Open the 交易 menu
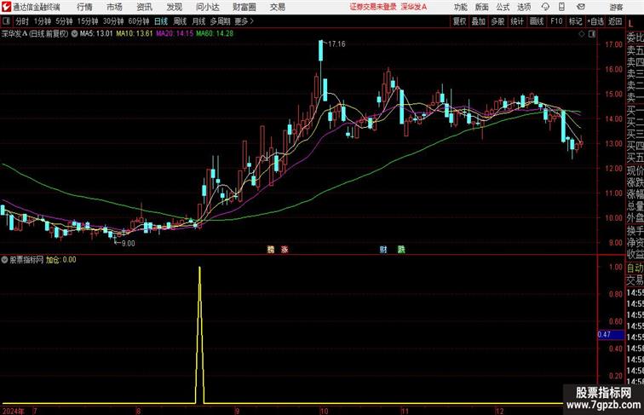 (277, 7)
